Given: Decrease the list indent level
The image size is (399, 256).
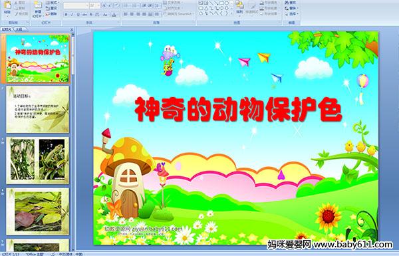Looking at the screenshot, I should (144, 5).
